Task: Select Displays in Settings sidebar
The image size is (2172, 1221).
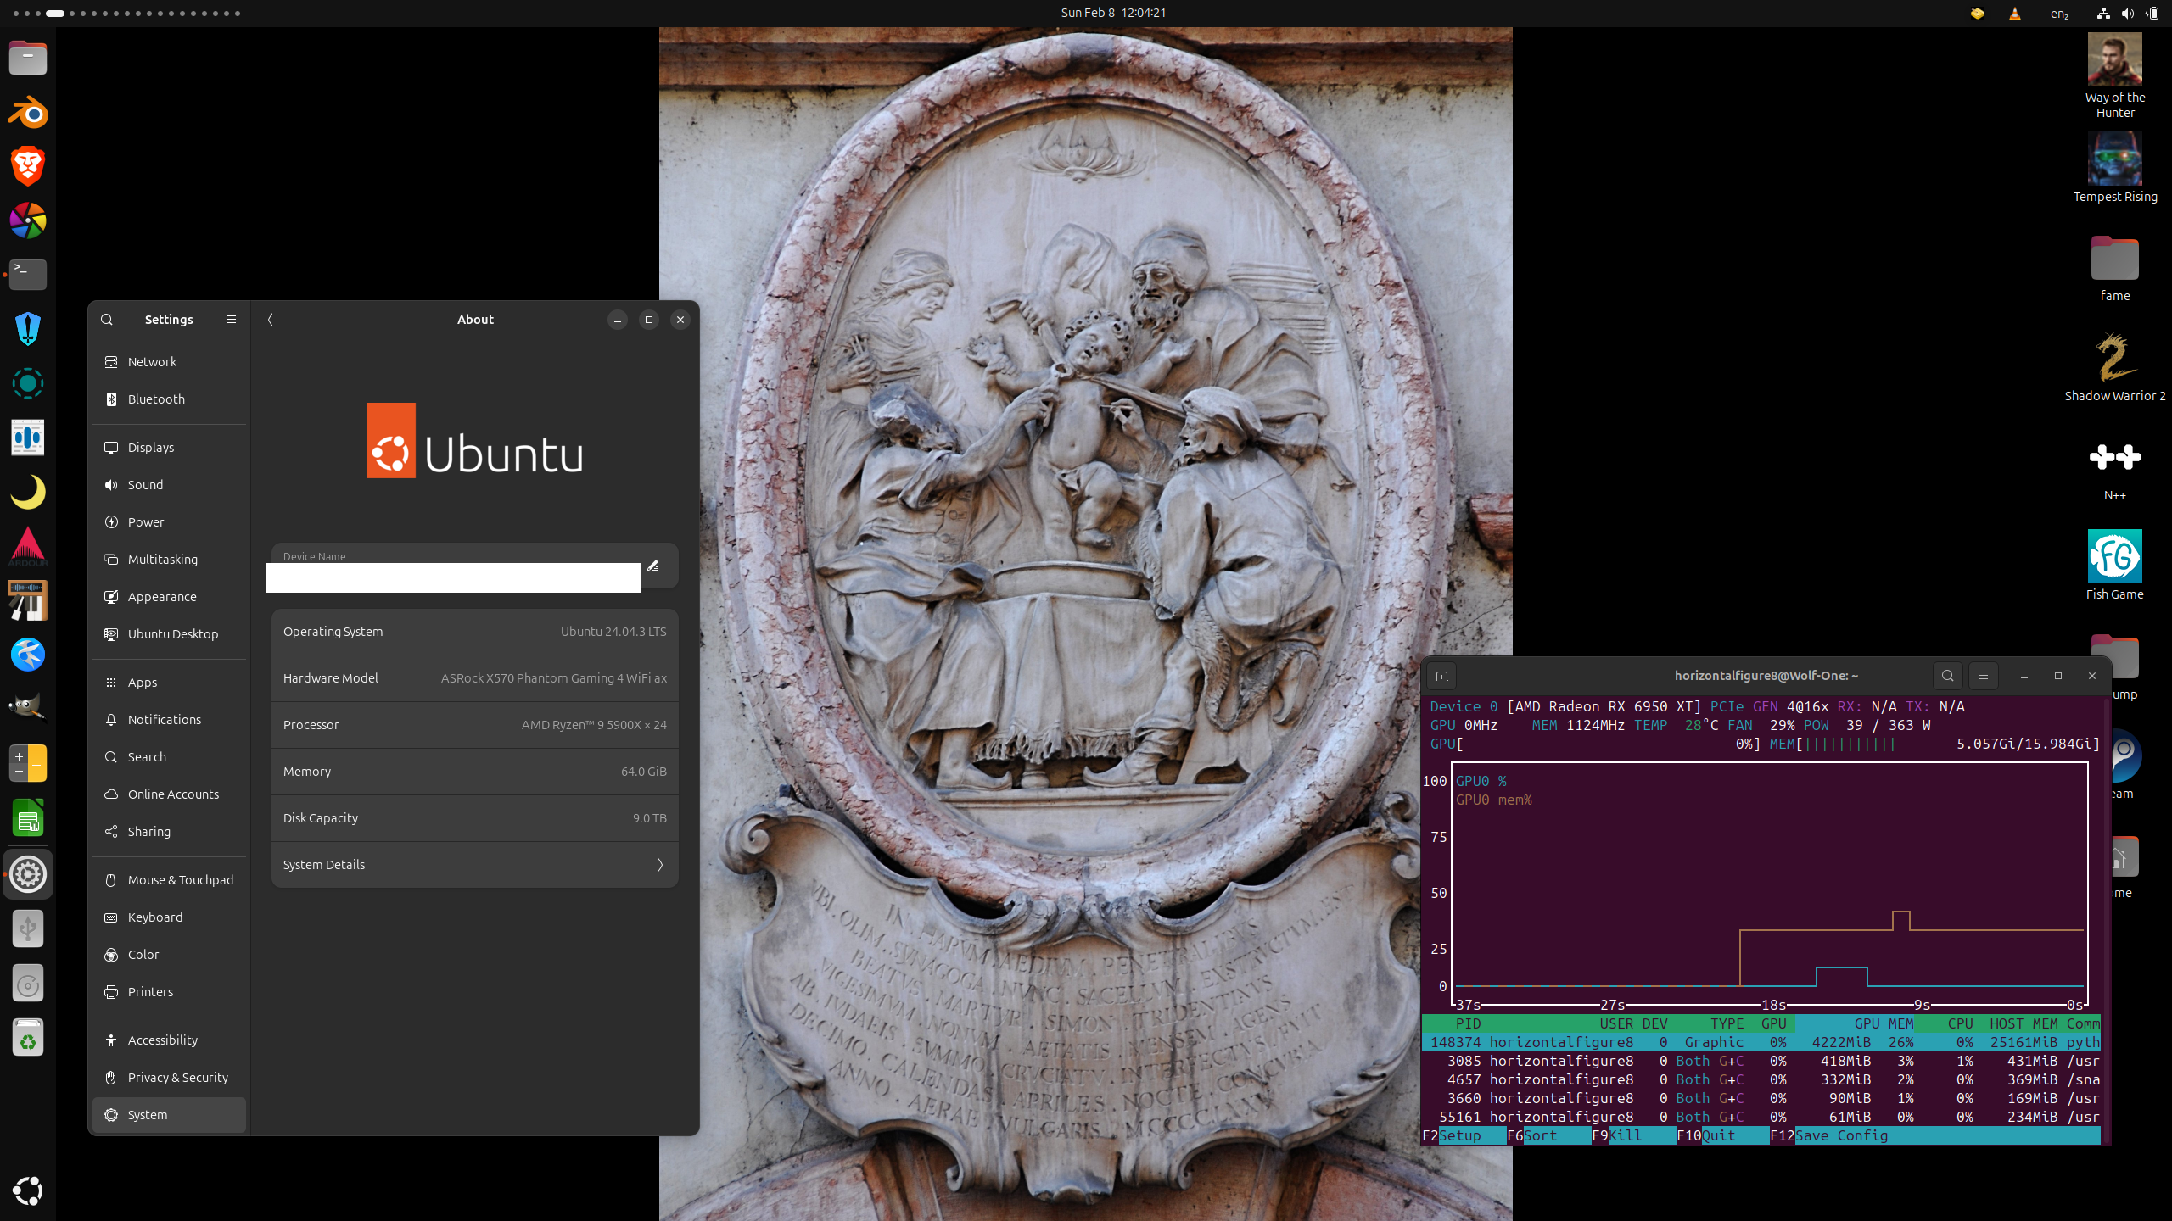Action: (151, 448)
